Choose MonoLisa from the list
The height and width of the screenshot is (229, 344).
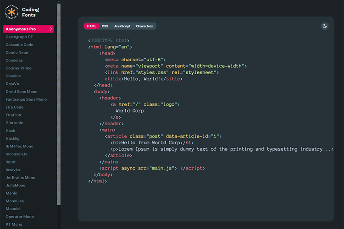click(15, 201)
